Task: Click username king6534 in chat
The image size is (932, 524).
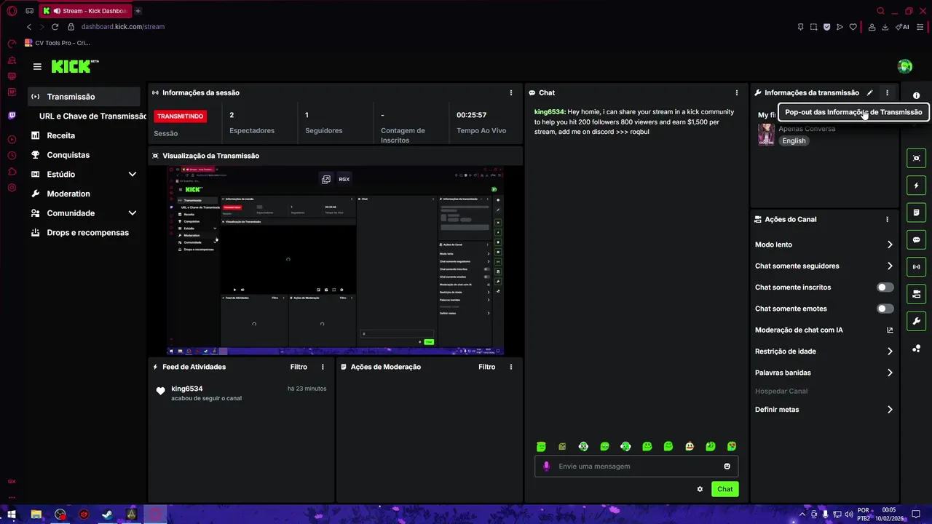Action: pyautogui.click(x=549, y=112)
